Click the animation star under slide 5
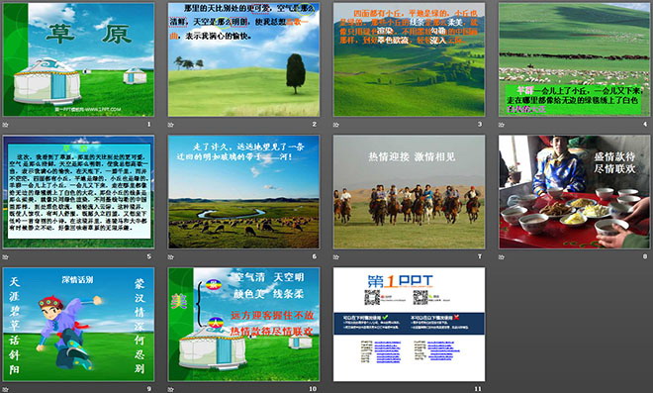Image resolution: width=653 pixels, height=393 pixels. point(5,256)
